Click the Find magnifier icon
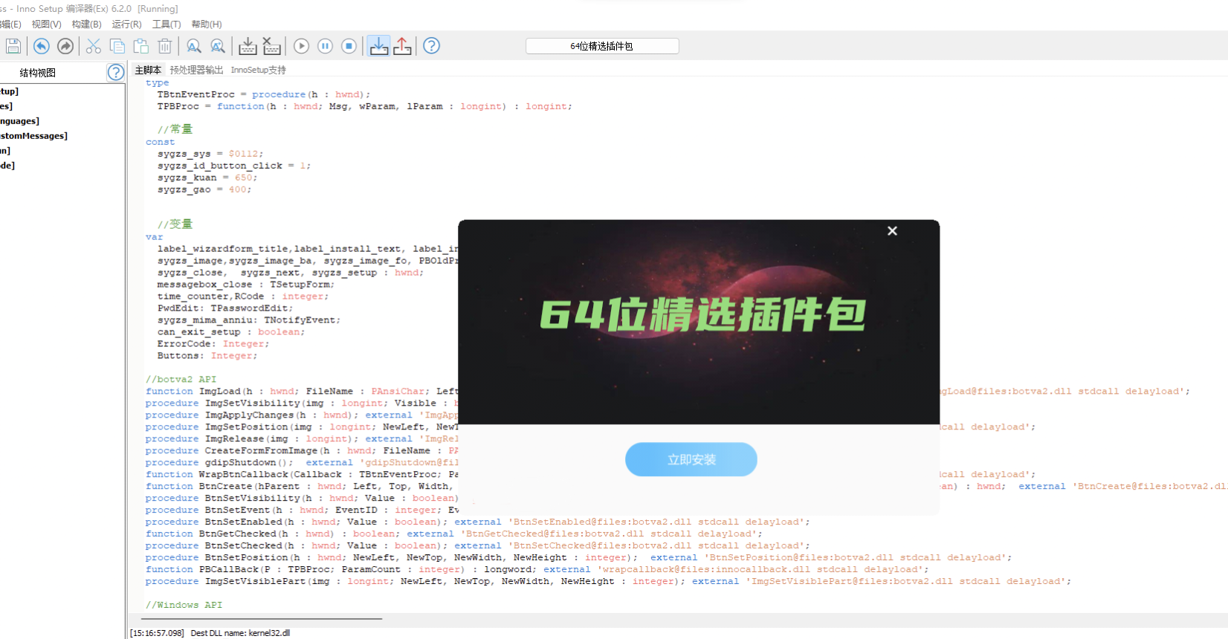 tap(194, 46)
